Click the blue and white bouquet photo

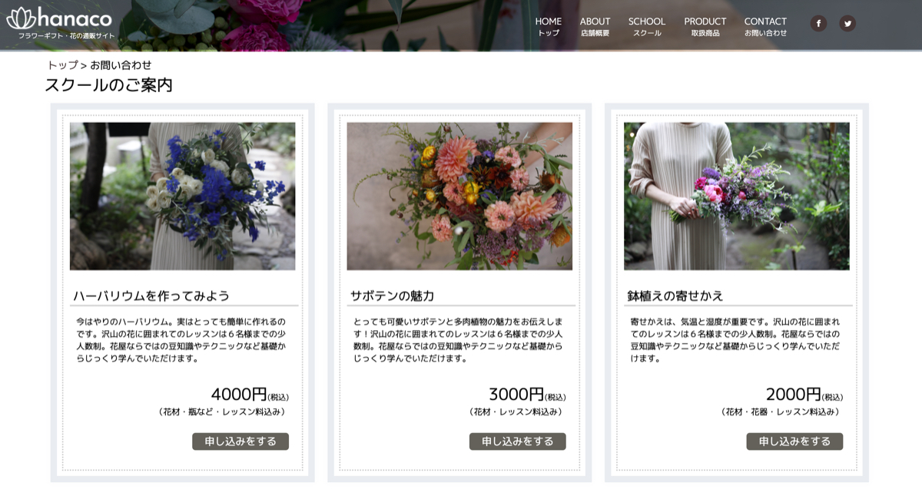coord(182,196)
